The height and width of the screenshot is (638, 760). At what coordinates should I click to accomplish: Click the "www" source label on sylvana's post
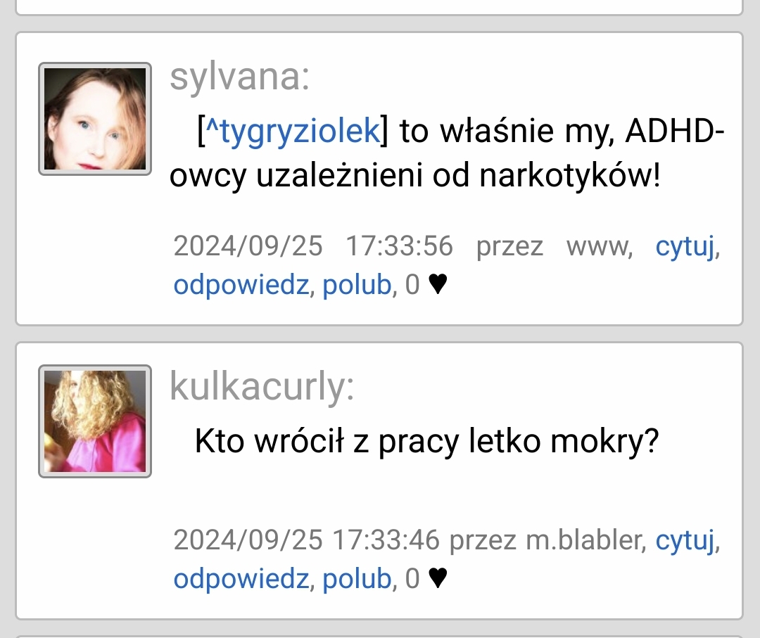tap(599, 247)
